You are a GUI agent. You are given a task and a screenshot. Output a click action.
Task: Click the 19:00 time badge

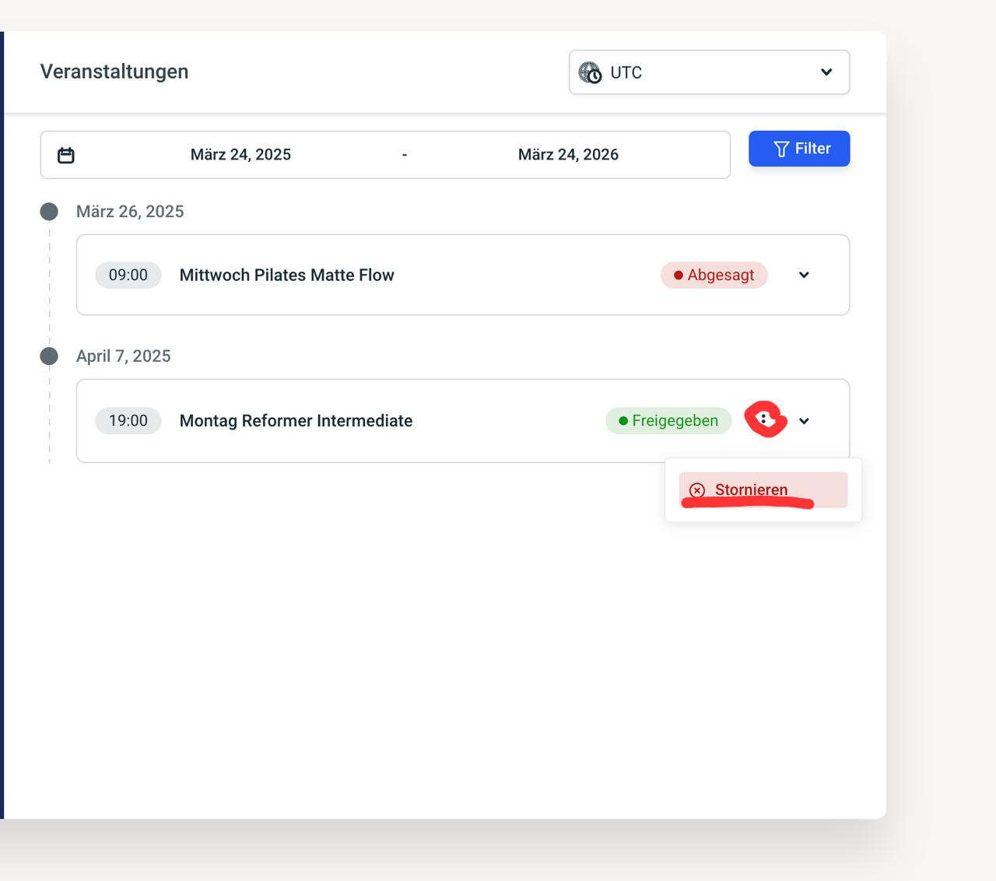(x=128, y=421)
